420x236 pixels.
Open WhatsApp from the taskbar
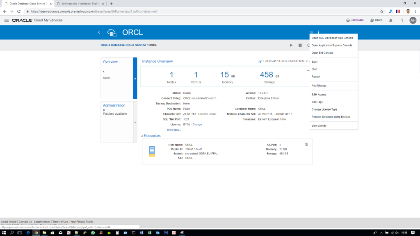click(93, 233)
